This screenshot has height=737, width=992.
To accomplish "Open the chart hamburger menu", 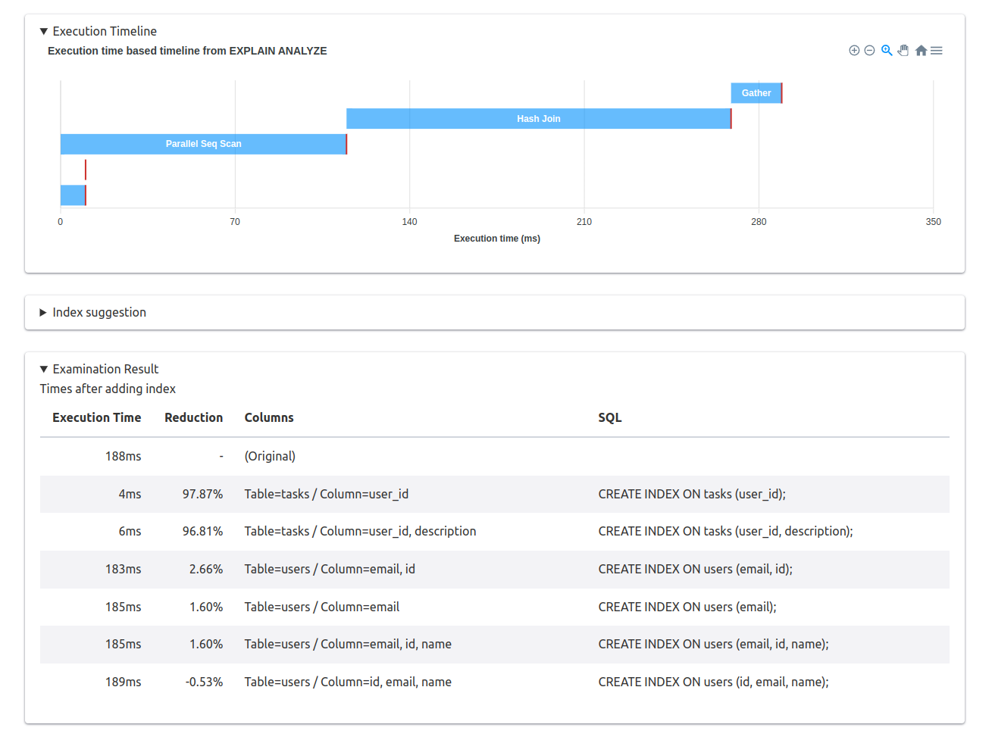I will [x=937, y=51].
